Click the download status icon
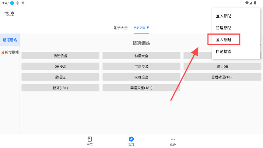Viewport: 263px width, 148px height. [12, 3]
